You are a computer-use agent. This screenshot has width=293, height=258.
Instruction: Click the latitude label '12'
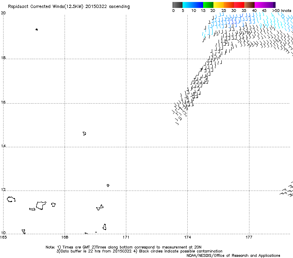coord(3,190)
